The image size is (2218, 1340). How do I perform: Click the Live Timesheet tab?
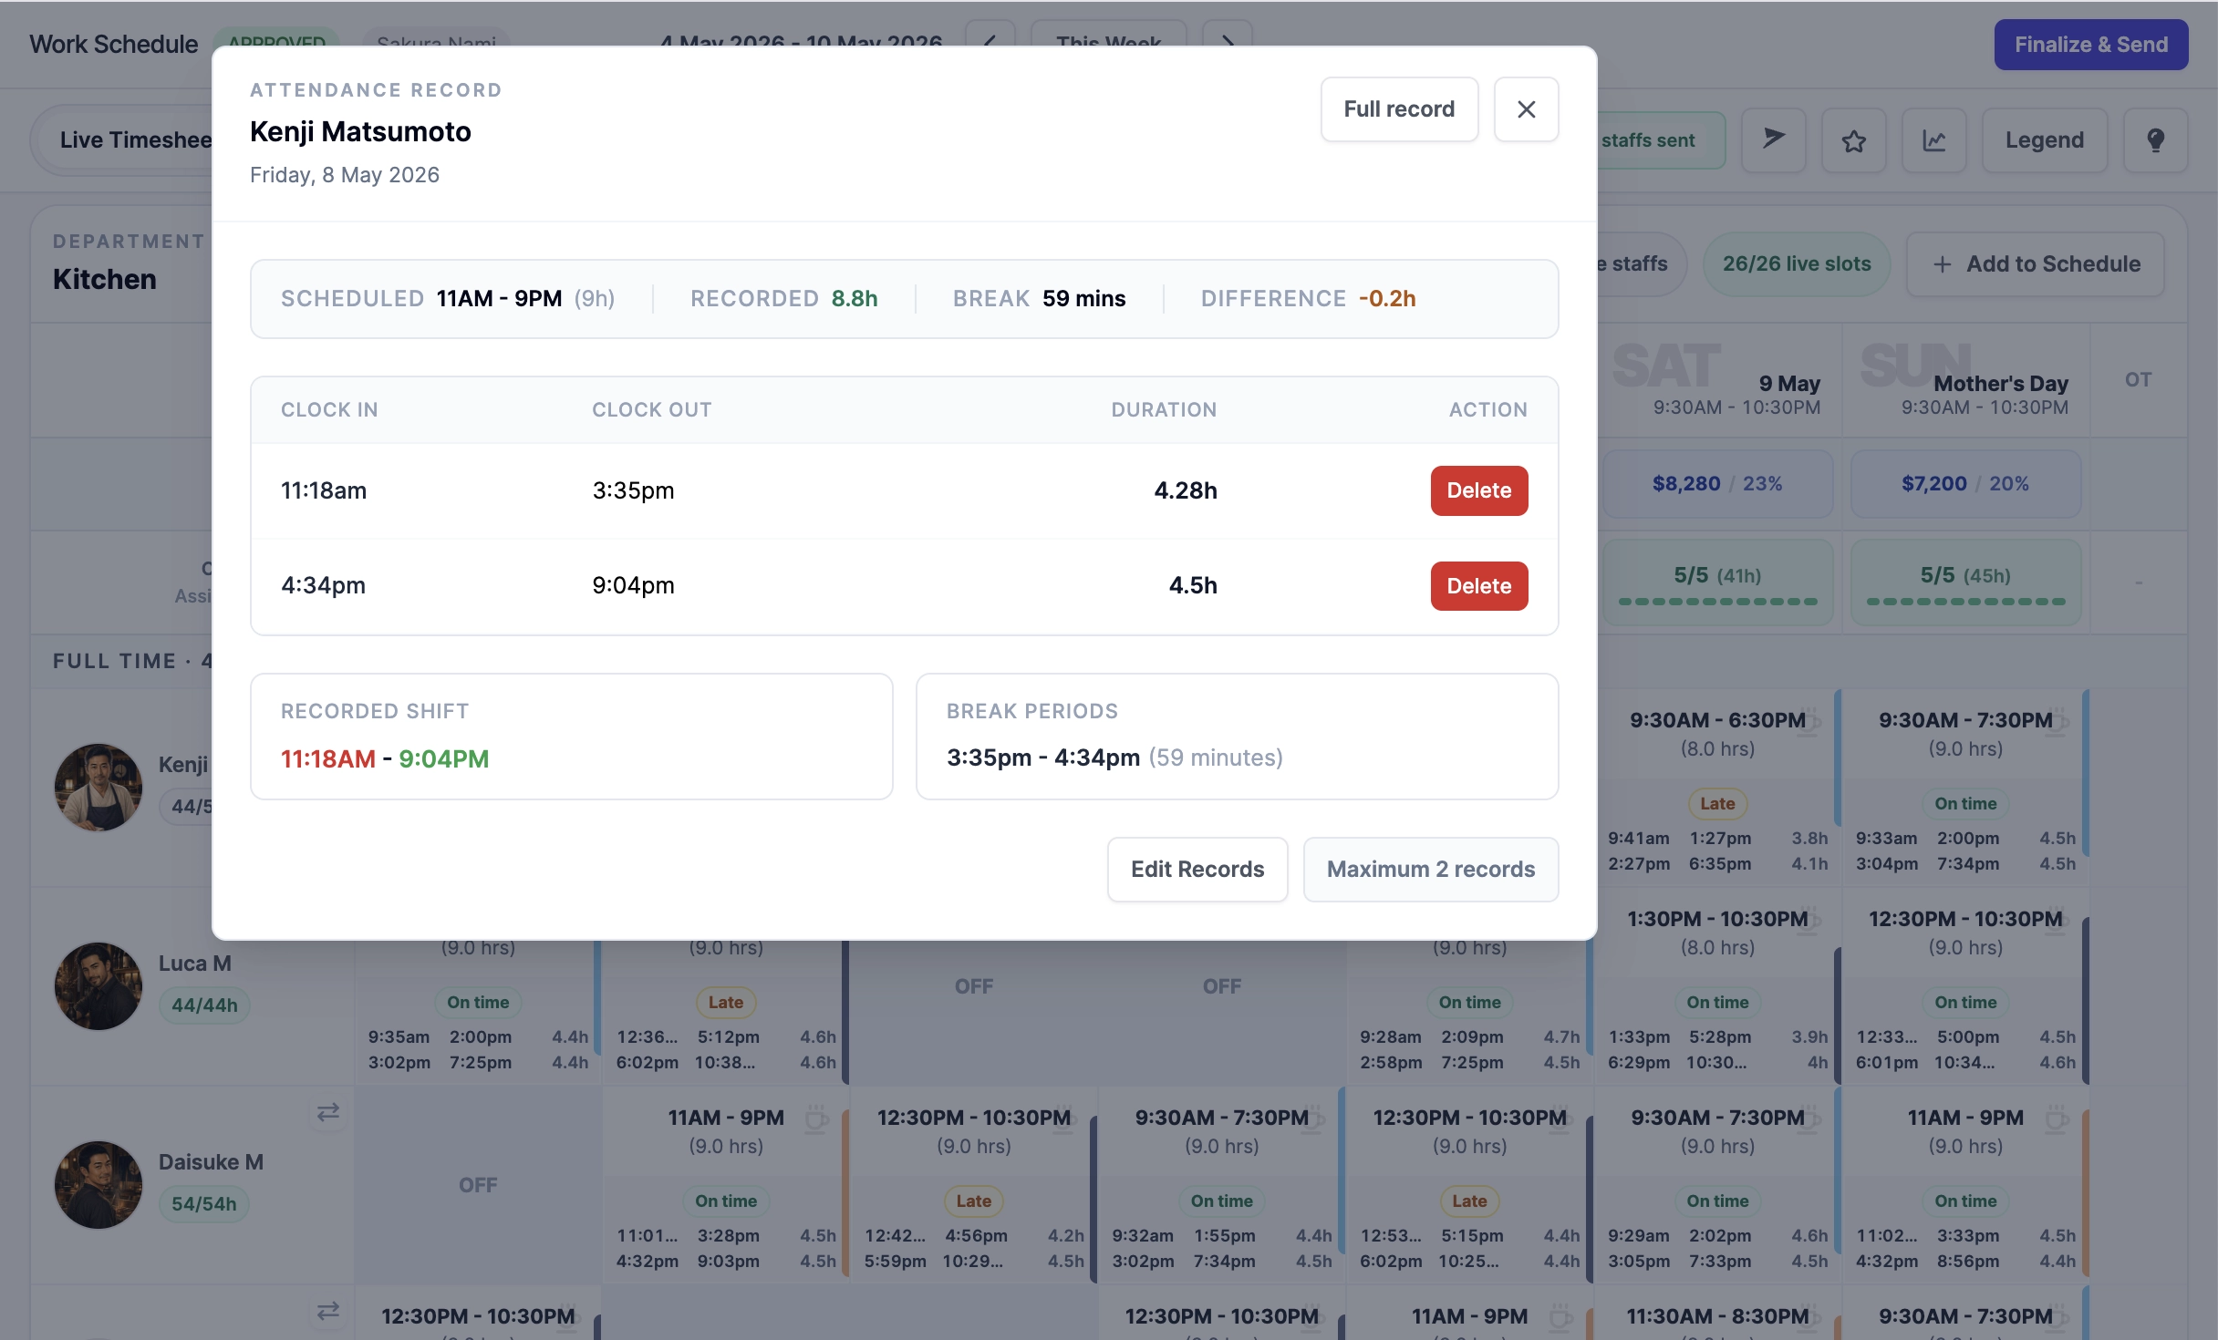coord(135,139)
